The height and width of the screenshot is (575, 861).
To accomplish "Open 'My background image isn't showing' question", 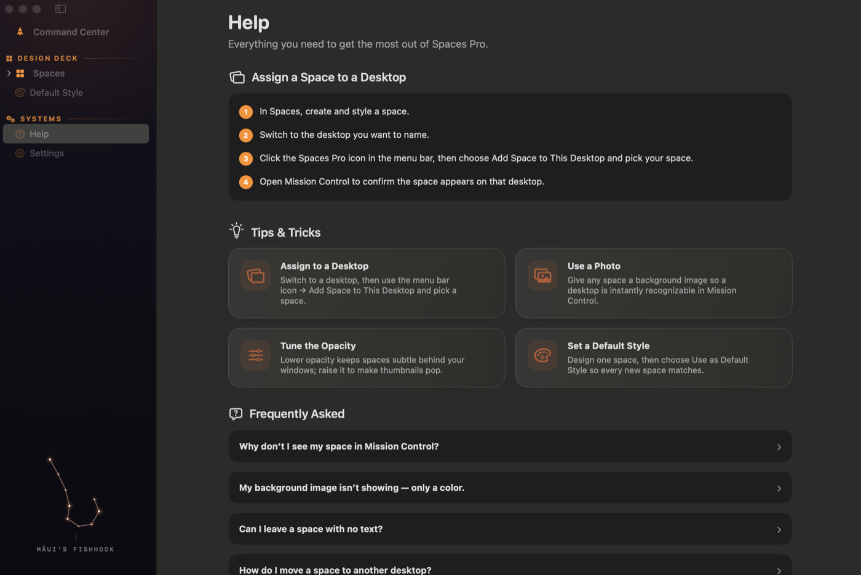I will [510, 488].
